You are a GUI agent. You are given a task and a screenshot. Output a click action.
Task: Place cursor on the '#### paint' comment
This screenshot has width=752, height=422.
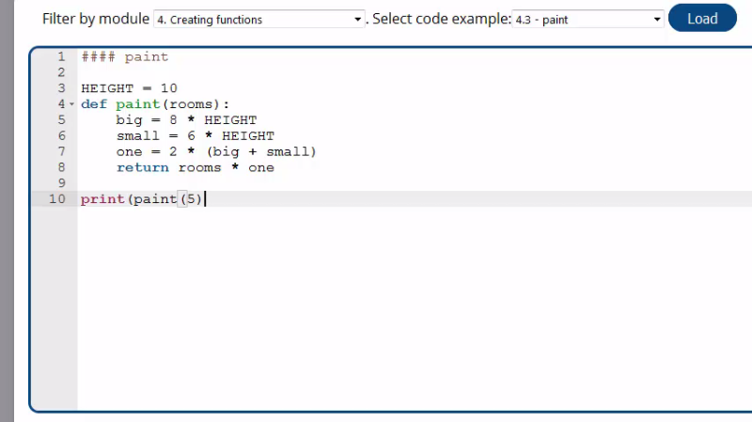124,56
